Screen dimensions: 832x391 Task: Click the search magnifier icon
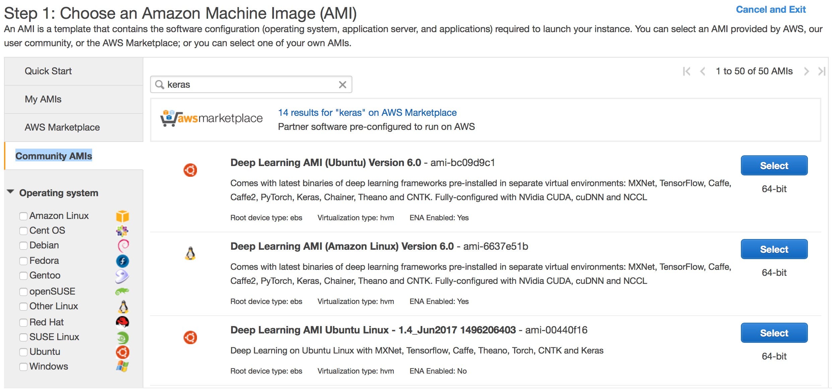[160, 85]
